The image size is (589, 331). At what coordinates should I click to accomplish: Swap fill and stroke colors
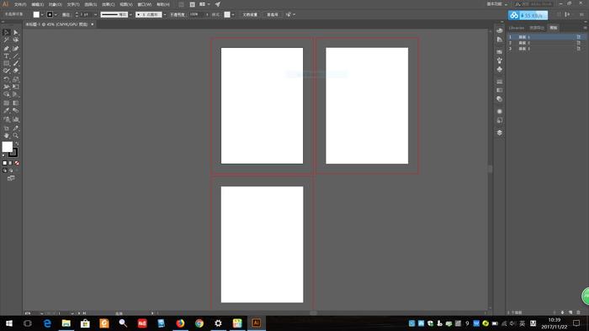coord(17,144)
